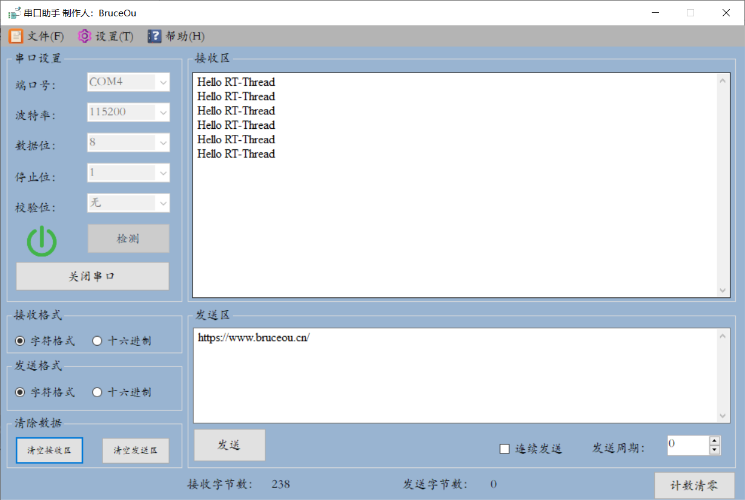Click the https://www.bruceou.cn/ text

[x=254, y=338]
